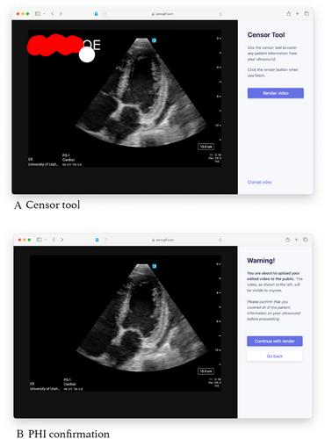Click Continue with render in Warning window
Screen dimensions: 325x439
coord(274,341)
